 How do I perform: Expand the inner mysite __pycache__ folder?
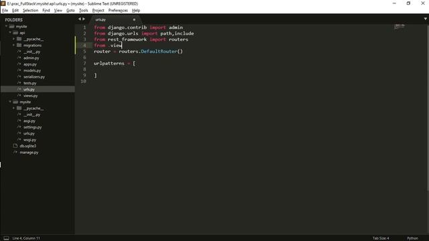click(x=13, y=108)
